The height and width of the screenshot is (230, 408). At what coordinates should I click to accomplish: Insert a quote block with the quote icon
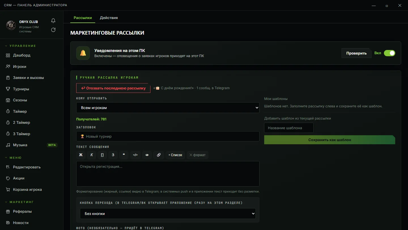[124, 155]
